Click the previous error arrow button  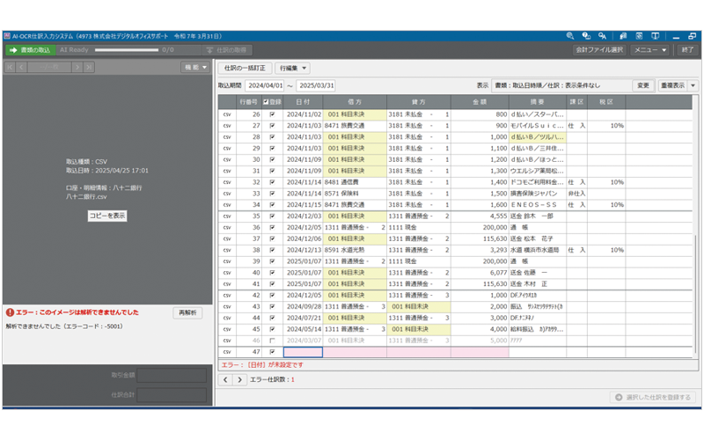pos(225,379)
